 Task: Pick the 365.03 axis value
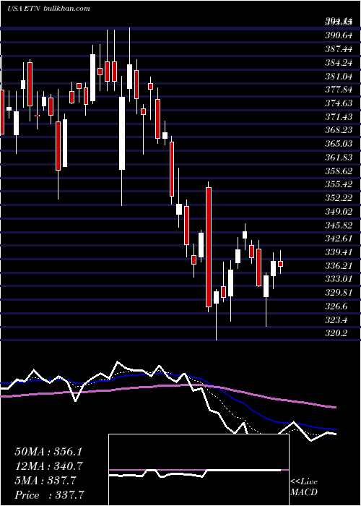coord(339,144)
